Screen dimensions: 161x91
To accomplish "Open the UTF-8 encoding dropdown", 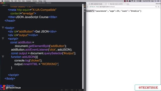I will 66,90.
